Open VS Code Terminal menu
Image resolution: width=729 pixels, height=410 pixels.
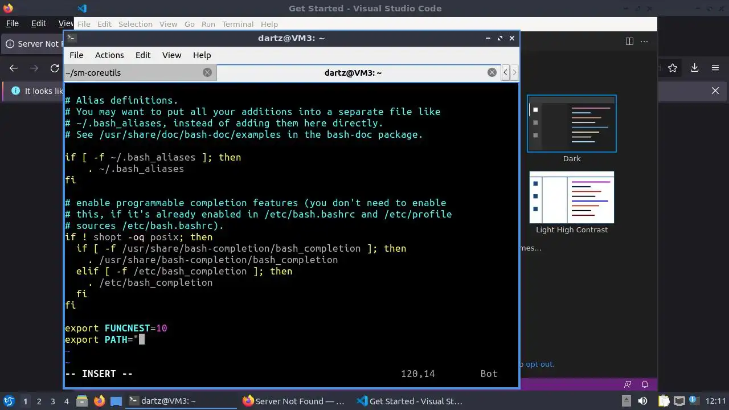click(x=237, y=24)
